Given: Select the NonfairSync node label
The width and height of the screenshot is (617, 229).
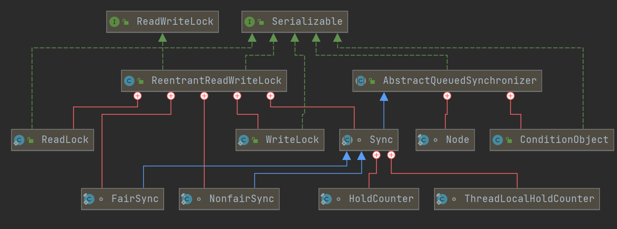Looking at the screenshot, I should click(x=241, y=199).
